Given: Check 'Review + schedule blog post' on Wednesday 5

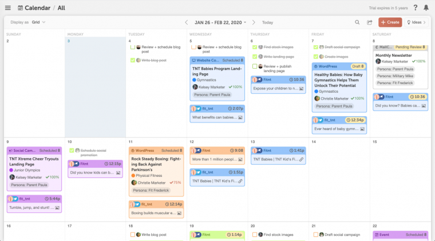Looking at the screenshot, I should pos(193,47).
